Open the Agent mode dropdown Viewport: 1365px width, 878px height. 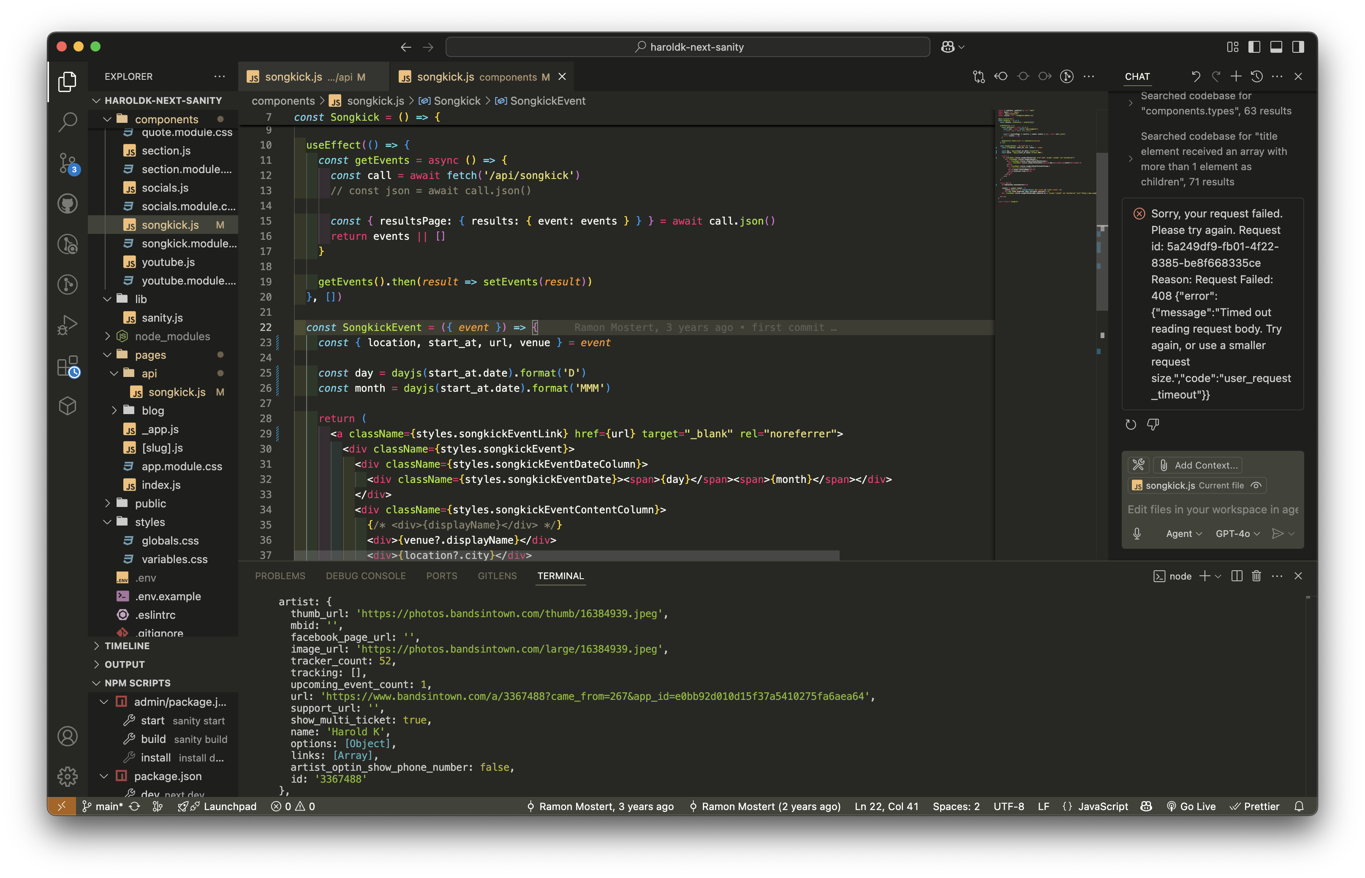[x=1184, y=534]
